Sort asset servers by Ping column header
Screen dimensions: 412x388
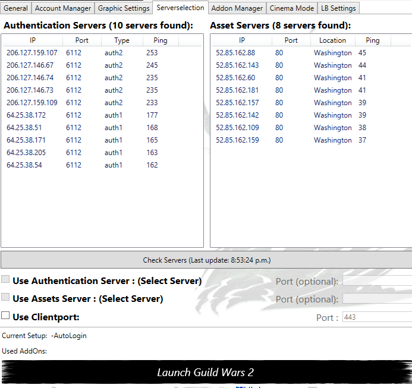tap(373, 40)
